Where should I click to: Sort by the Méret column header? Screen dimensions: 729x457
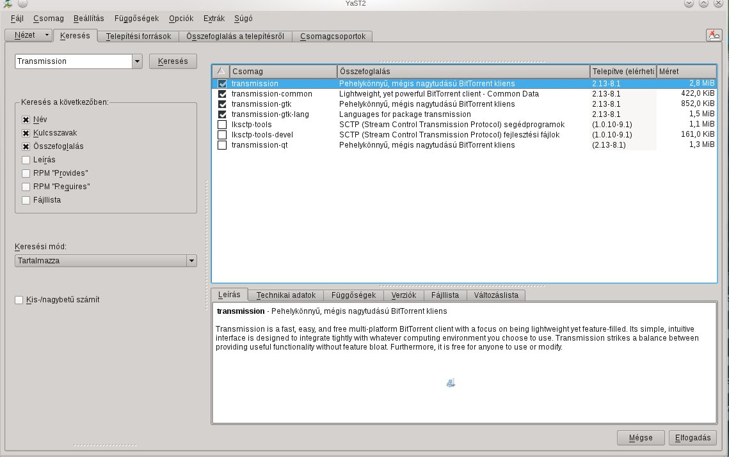click(x=687, y=71)
